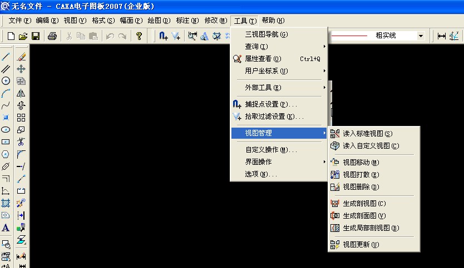Select the Parallel lines tool
Screen dimensions: 464x268
[x=6, y=69]
